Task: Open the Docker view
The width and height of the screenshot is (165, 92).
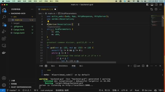Action: point(4,53)
